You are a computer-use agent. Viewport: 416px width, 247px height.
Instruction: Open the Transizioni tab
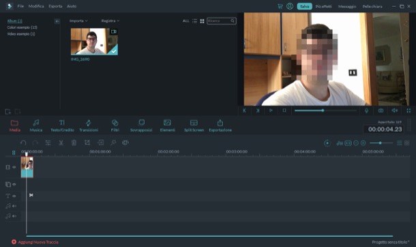[89, 126]
